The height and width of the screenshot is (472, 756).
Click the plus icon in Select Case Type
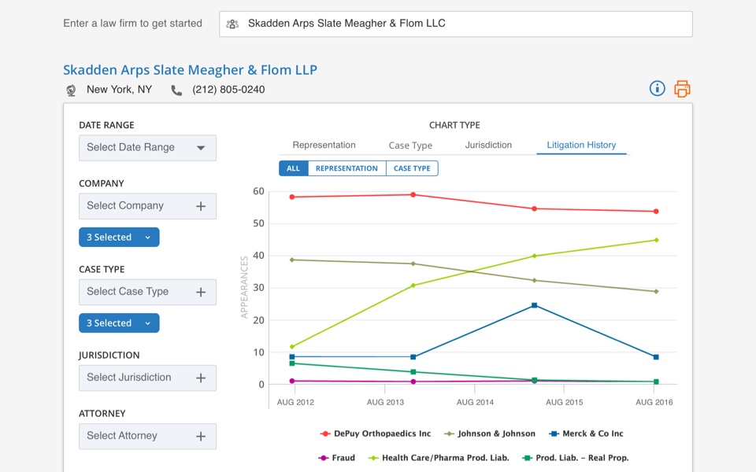tap(201, 292)
